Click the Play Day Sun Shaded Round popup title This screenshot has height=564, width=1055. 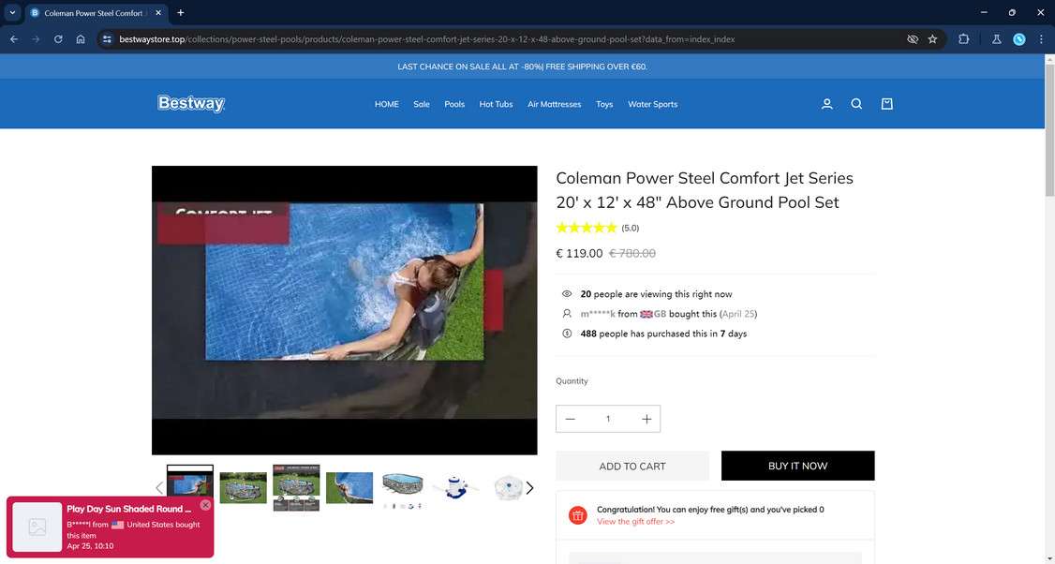click(129, 509)
